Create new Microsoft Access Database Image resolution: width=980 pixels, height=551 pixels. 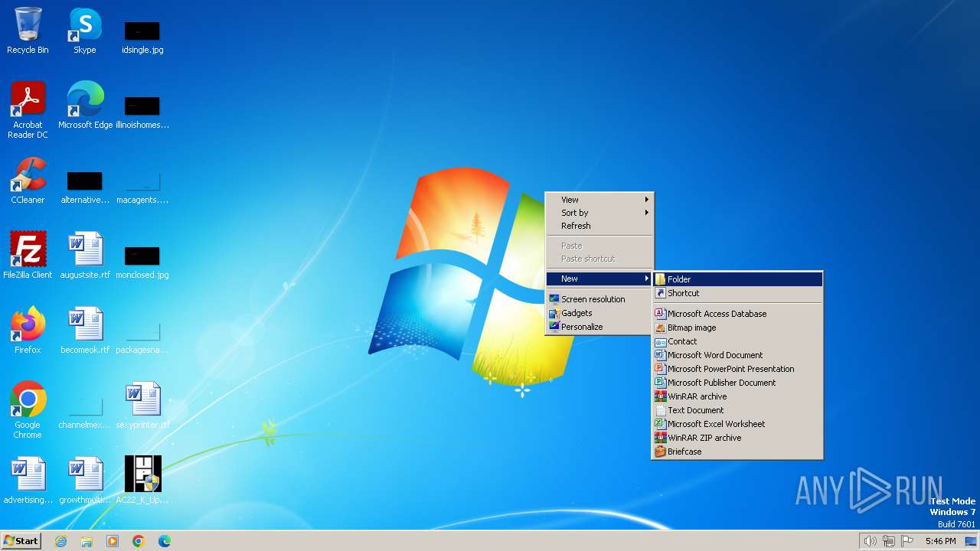(x=738, y=314)
